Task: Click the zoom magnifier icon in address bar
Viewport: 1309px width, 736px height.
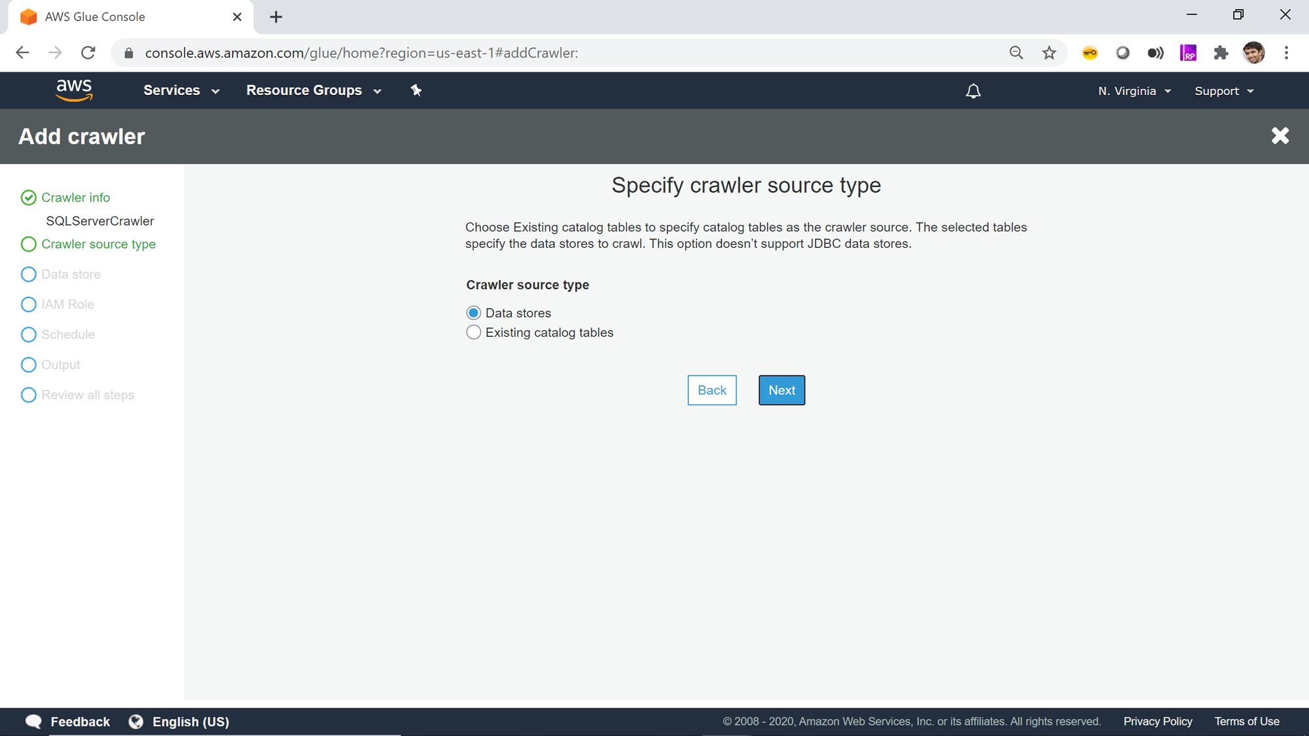Action: pos(1016,53)
